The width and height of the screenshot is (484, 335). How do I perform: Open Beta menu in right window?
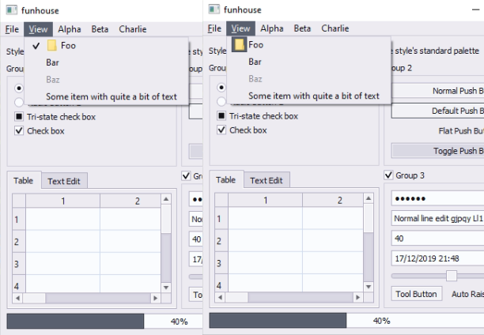(302, 28)
